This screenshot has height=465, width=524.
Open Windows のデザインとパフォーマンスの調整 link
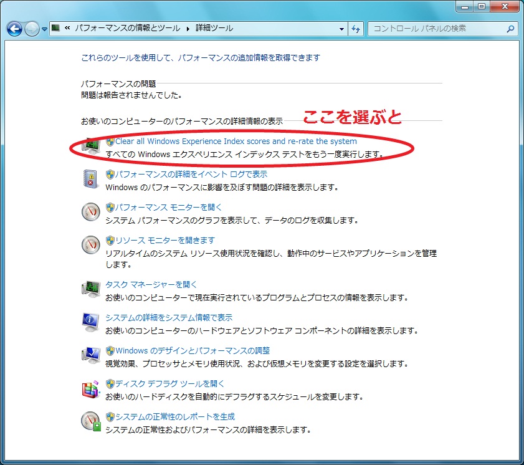193,351
